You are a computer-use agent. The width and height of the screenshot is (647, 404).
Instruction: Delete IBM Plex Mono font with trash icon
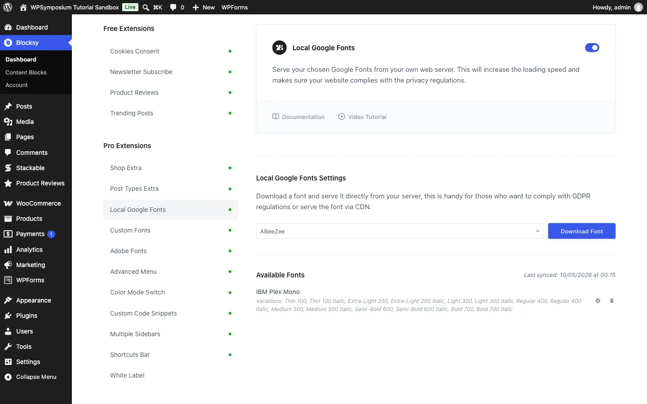pos(612,301)
